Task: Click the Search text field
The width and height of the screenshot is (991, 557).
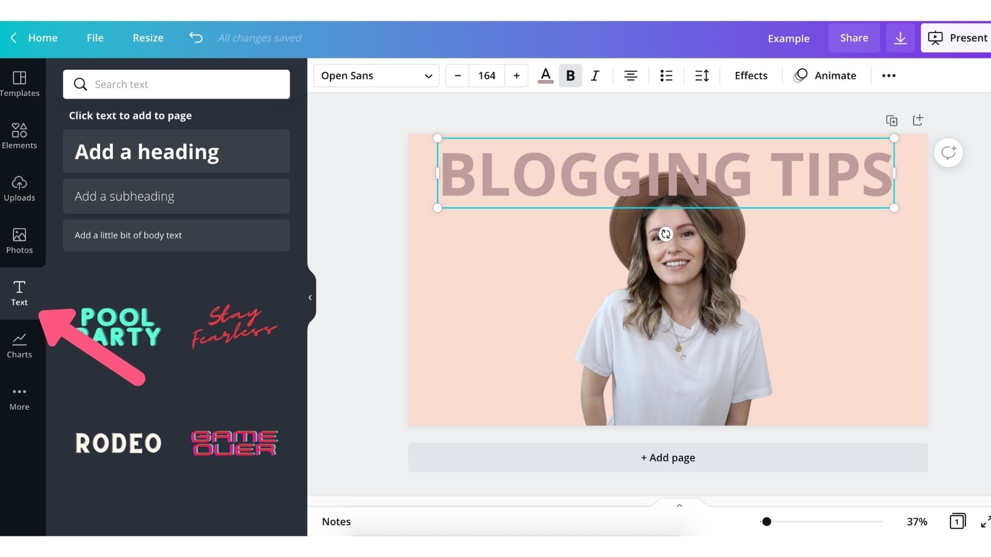Action: point(177,84)
